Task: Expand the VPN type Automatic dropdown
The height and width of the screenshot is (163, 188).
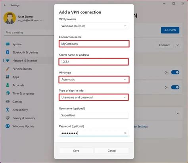Action: [94, 80]
